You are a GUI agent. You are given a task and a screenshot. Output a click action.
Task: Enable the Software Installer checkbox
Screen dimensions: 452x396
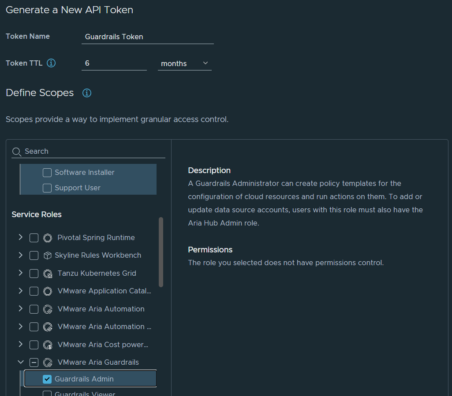click(x=47, y=173)
